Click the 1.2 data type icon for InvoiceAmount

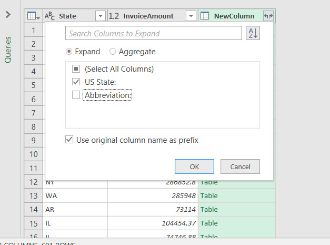point(114,16)
